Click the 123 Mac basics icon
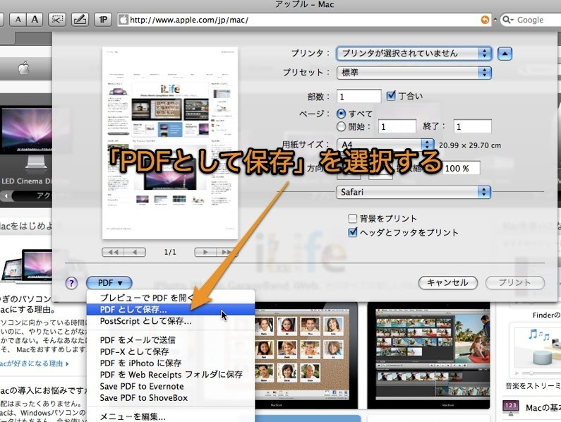Viewport: 561px width, 422px height. [x=511, y=407]
